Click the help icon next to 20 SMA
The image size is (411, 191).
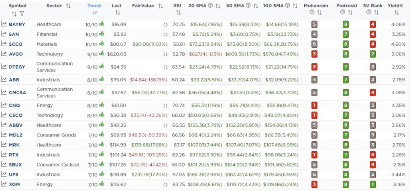click(x=210, y=6)
